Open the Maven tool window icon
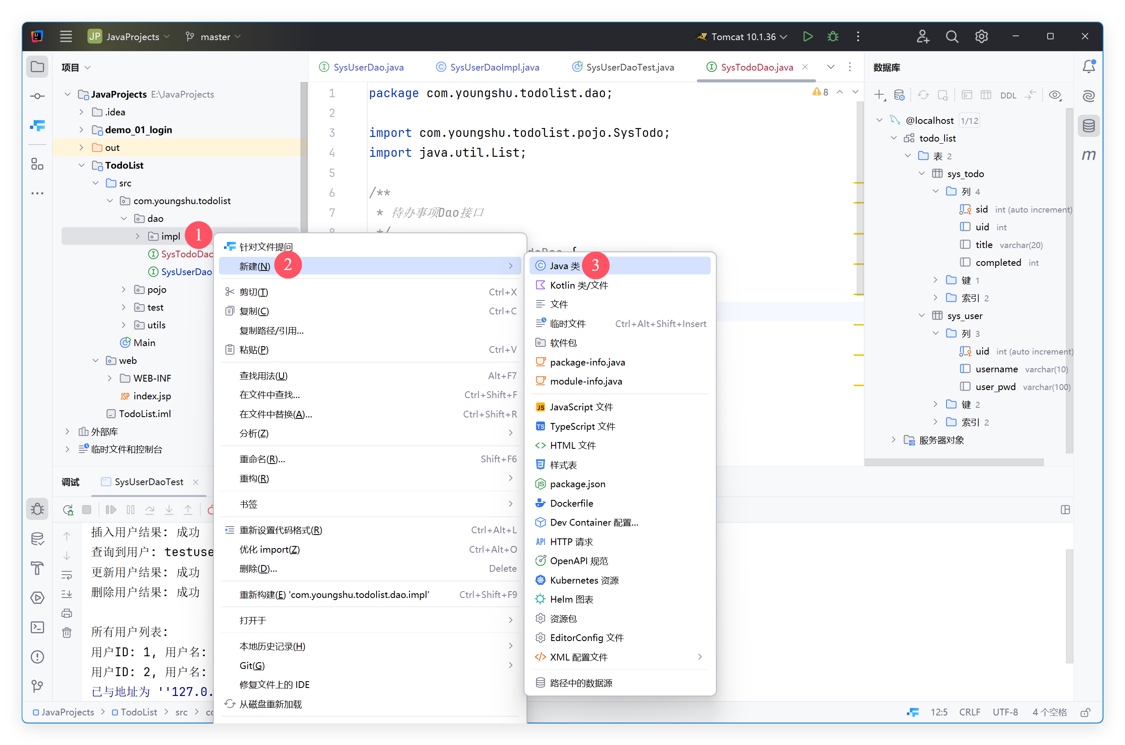The height and width of the screenshot is (745, 1125). 1088,155
